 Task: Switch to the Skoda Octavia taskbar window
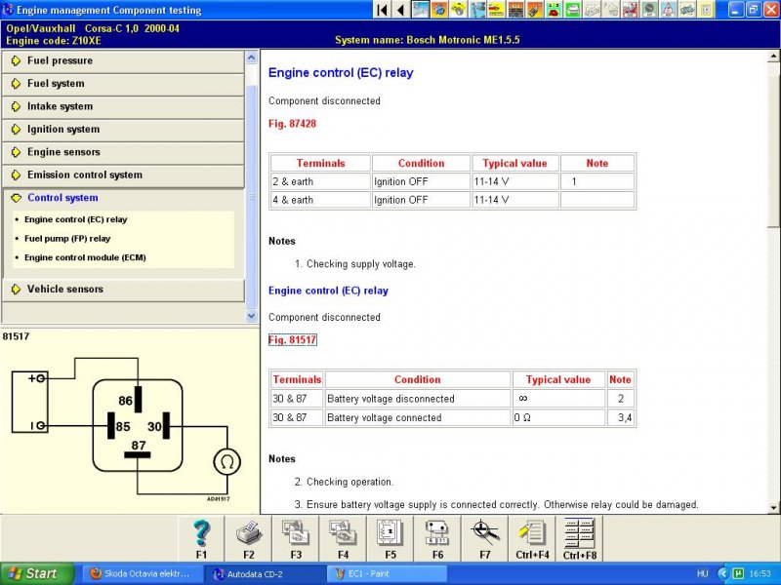(x=141, y=573)
